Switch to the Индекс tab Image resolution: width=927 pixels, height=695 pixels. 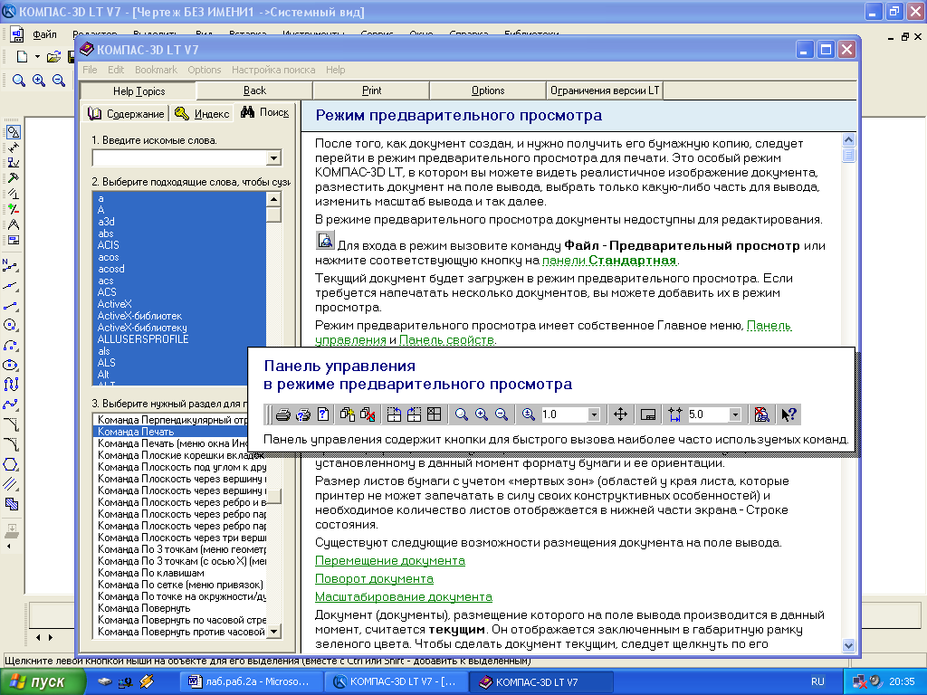point(202,113)
